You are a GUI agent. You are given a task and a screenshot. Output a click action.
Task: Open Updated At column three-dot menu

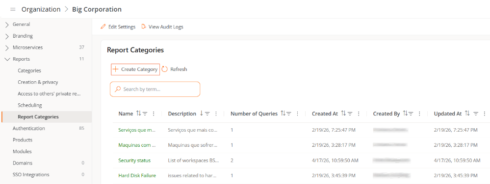(485, 114)
